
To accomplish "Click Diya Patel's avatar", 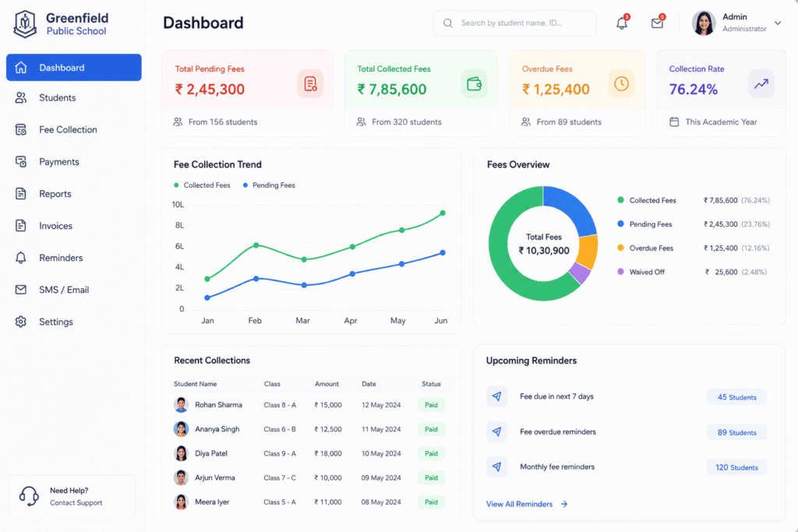I will pos(181,453).
